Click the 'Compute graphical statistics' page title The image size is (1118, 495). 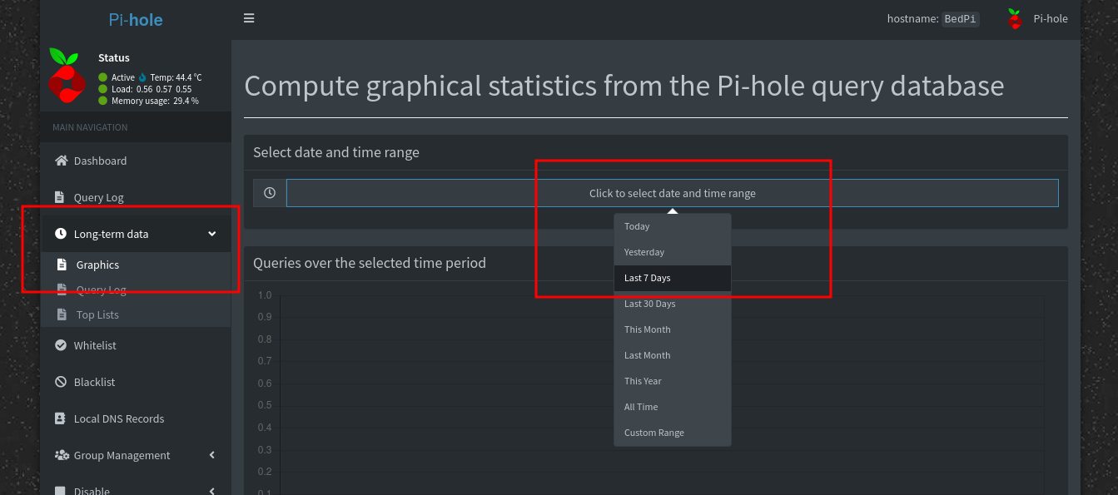(624, 86)
